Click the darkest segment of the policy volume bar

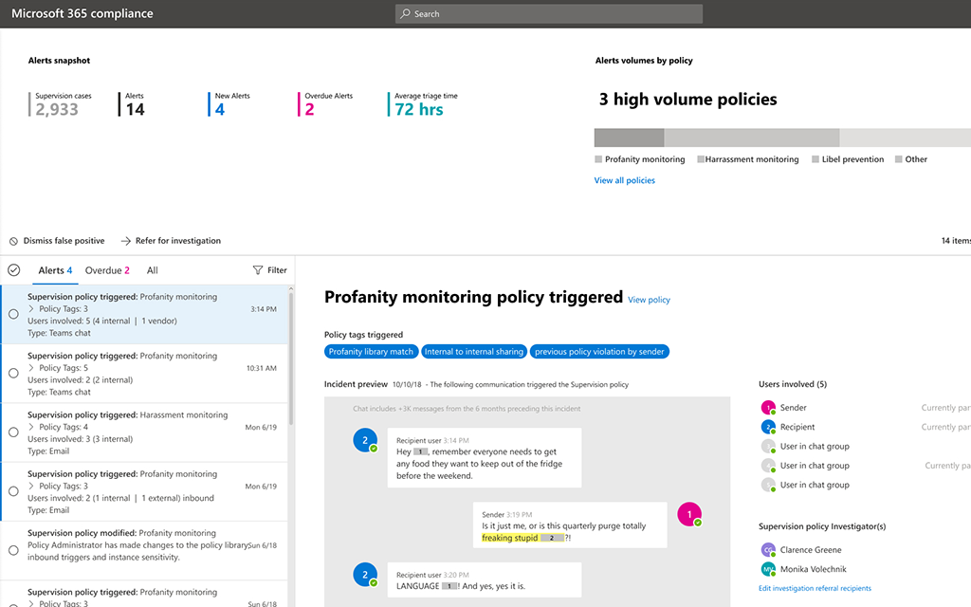pos(630,138)
